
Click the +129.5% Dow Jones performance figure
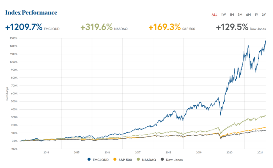(x=232, y=27)
